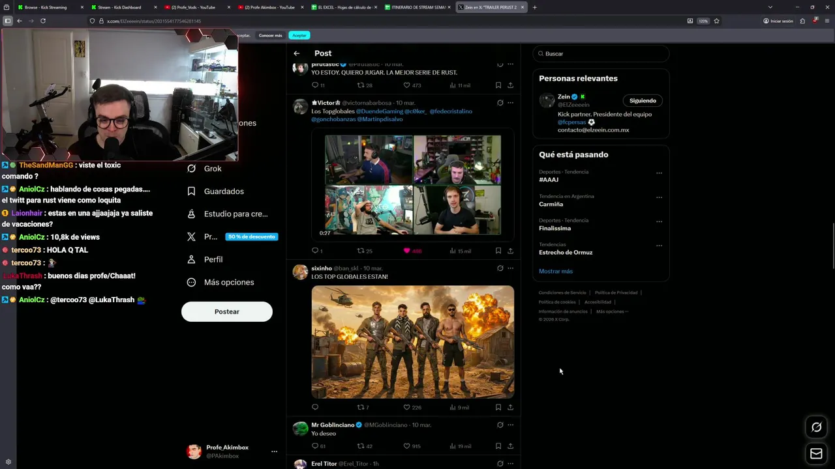Open more options for Estrecho de Ormuz trend
The image size is (835, 469).
point(659,246)
